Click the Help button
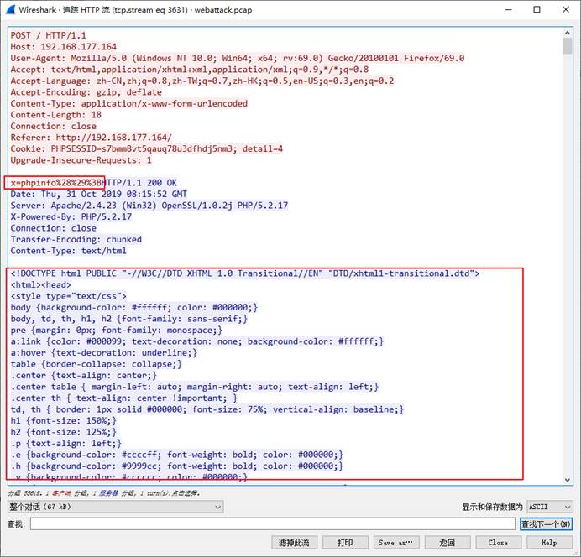 coord(549,543)
